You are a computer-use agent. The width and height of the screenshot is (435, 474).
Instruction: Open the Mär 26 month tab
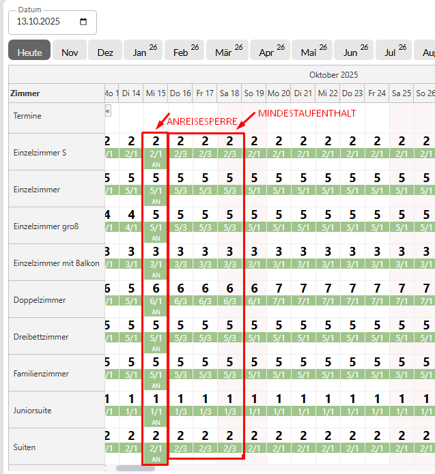227,52
